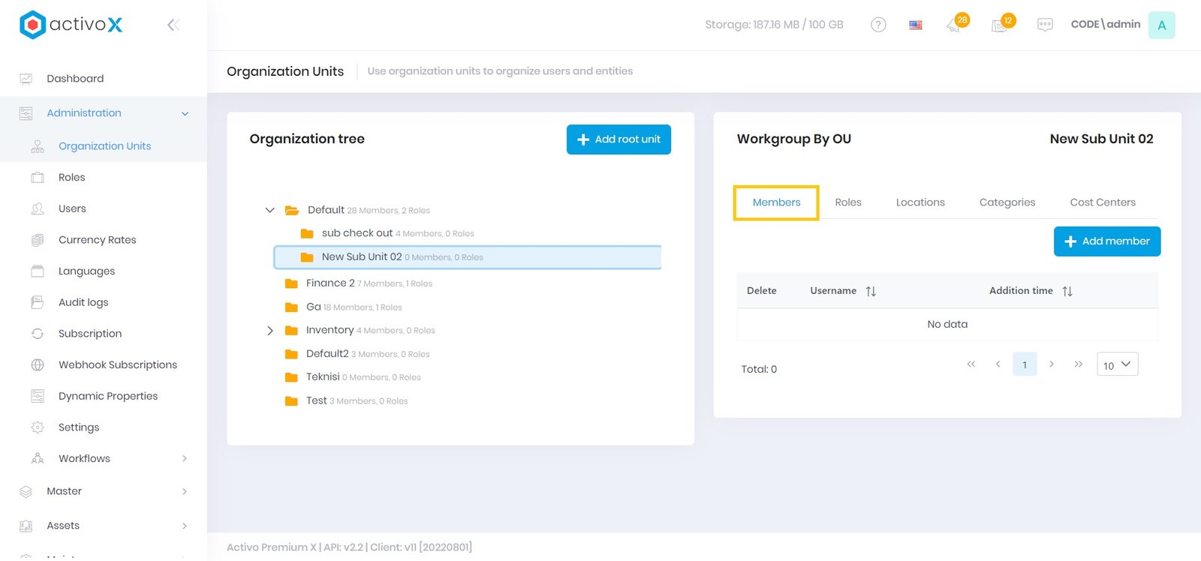Collapse the Default organization unit
1201x561 pixels.
(x=270, y=210)
